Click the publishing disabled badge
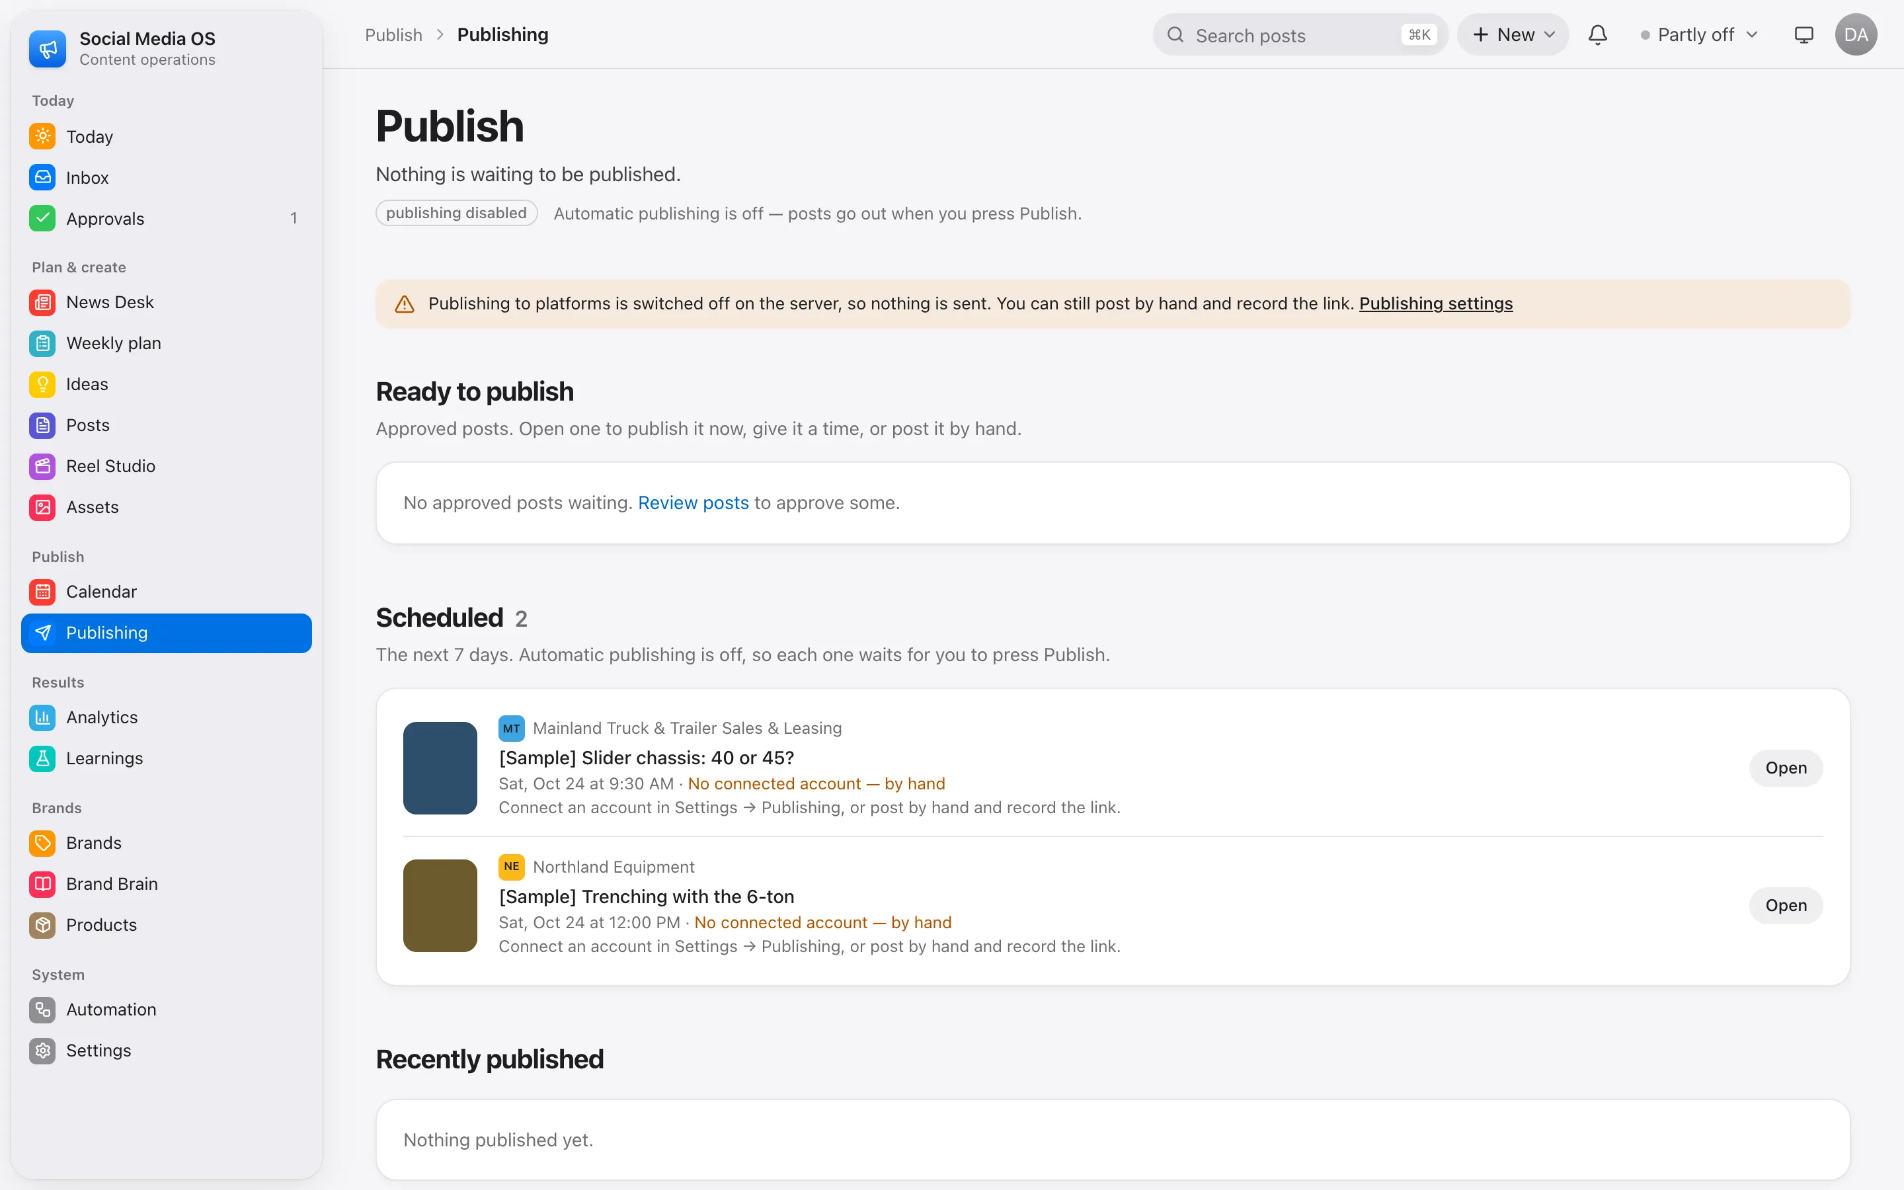The image size is (1904, 1190). coord(456,212)
